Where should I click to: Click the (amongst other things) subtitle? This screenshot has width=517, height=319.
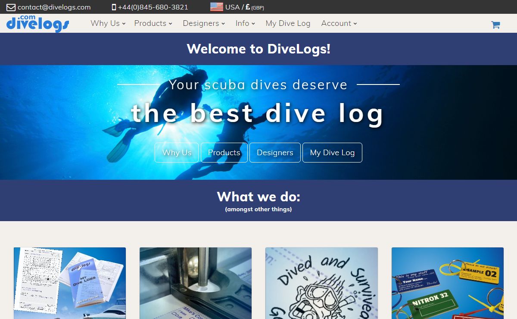(x=258, y=210)
